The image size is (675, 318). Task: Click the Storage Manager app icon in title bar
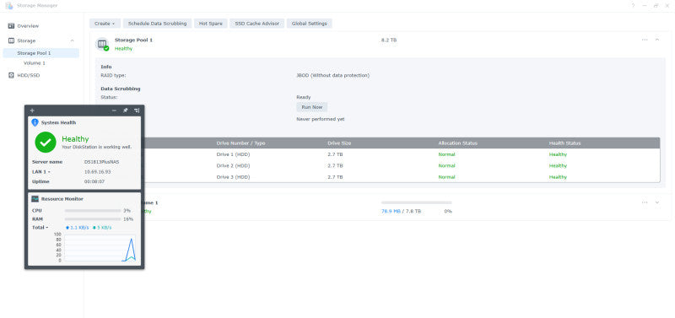[x=9, y=6]
